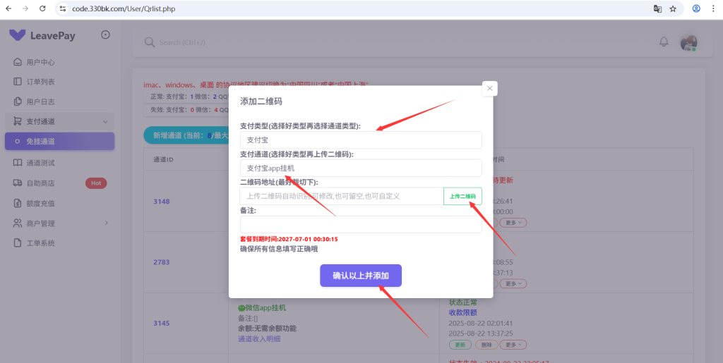The width and height of the screenshot is (723, 363).
Task: Open channel ID 3148 link
Action: point(162,201)
